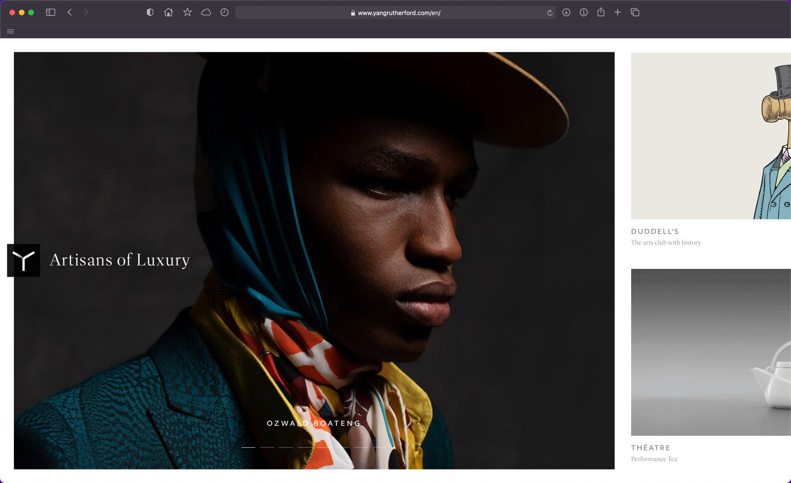This screenshot has height=483, width=791.
Task: Click the teapot project thumbnail
Action: 711,352
